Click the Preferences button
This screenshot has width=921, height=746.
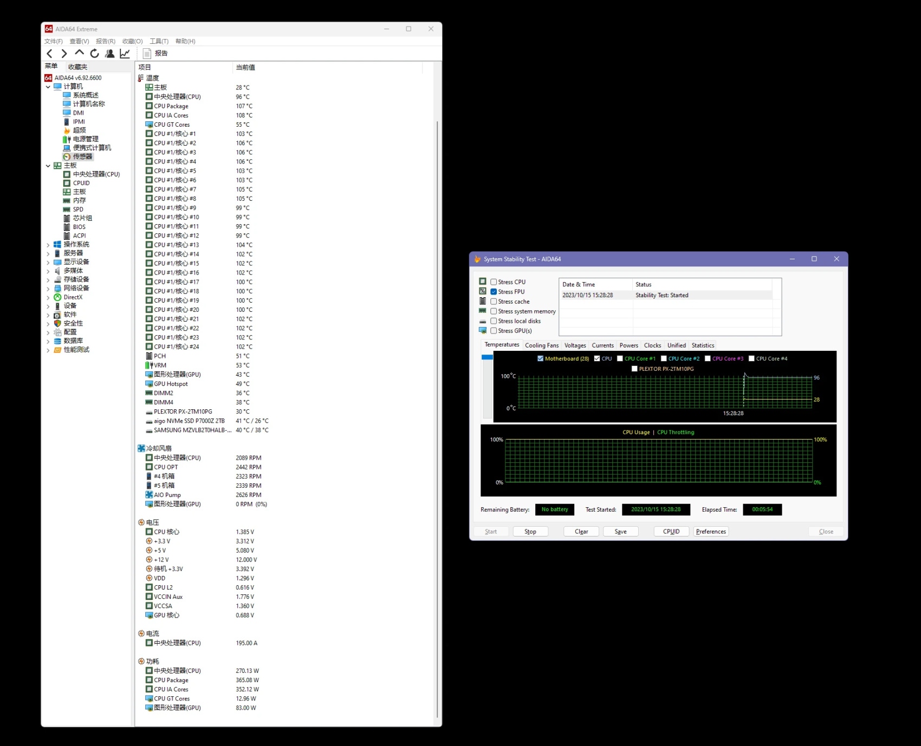[710, 532]
